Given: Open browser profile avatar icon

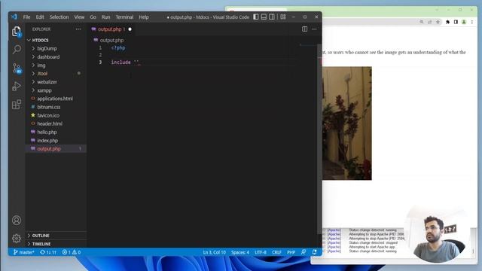Looking at the screenshot, I should click(464, 22).
